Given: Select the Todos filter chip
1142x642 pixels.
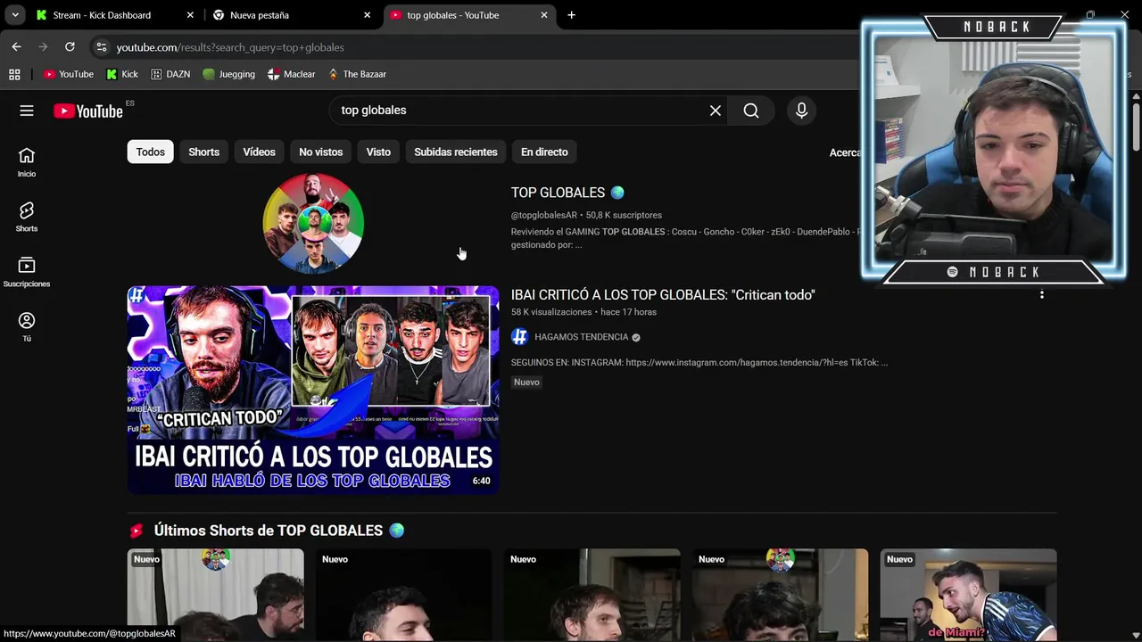Looking at the screenshot, I should (150, 152).
